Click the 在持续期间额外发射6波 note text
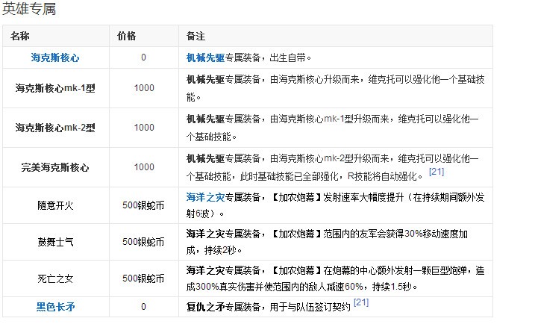Image resolution: width=535 pixels, height=327 pixels. [335, 205]
